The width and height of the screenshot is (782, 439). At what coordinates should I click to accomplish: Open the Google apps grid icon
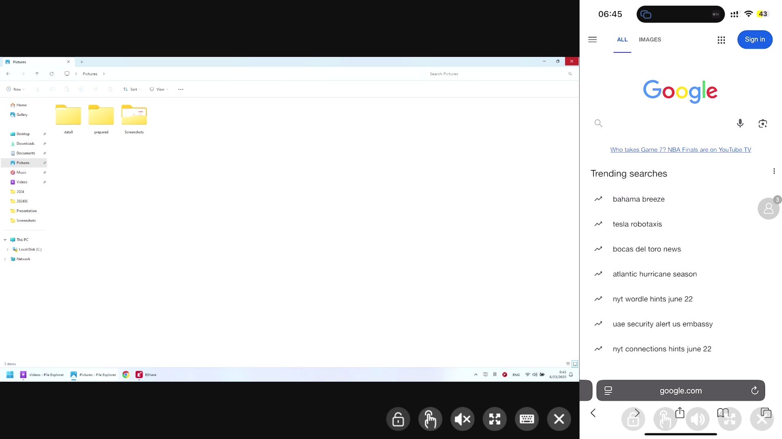point(721,40)
